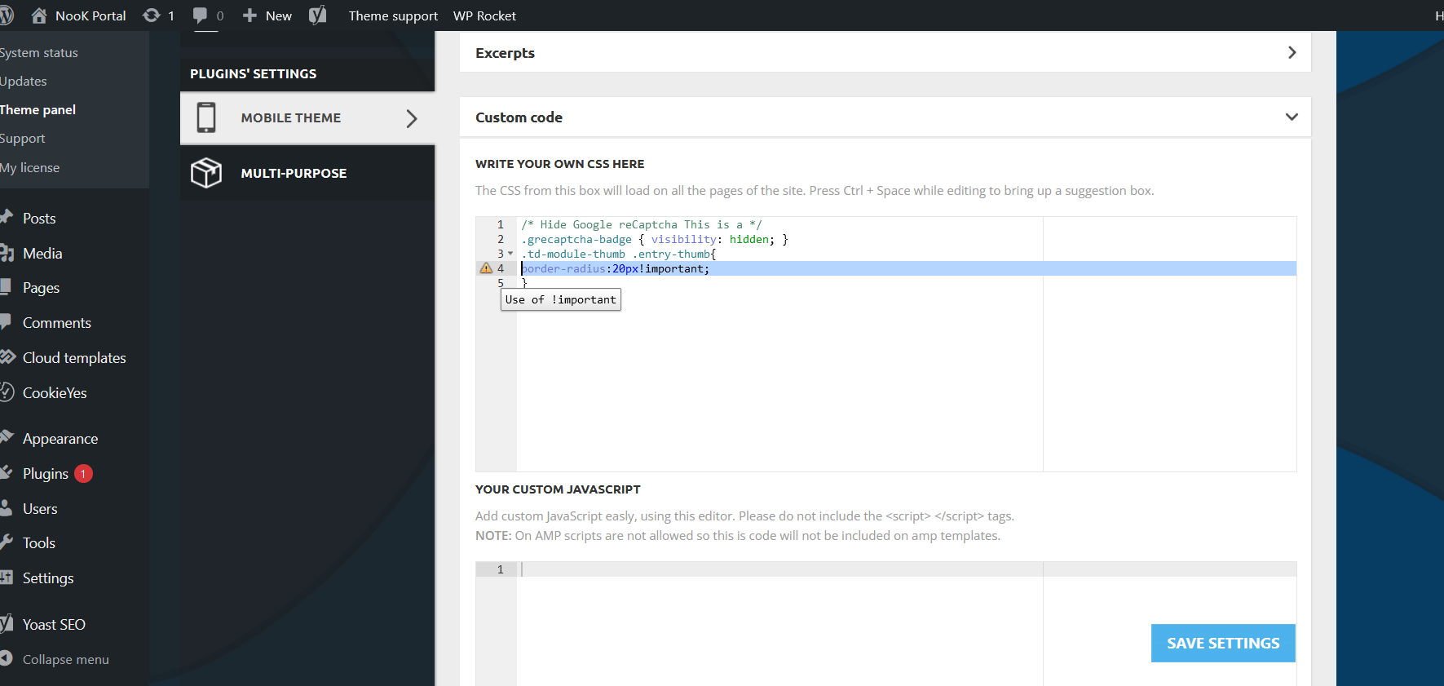Expand Mobile Theme chevron arrow

coord(412,118)
